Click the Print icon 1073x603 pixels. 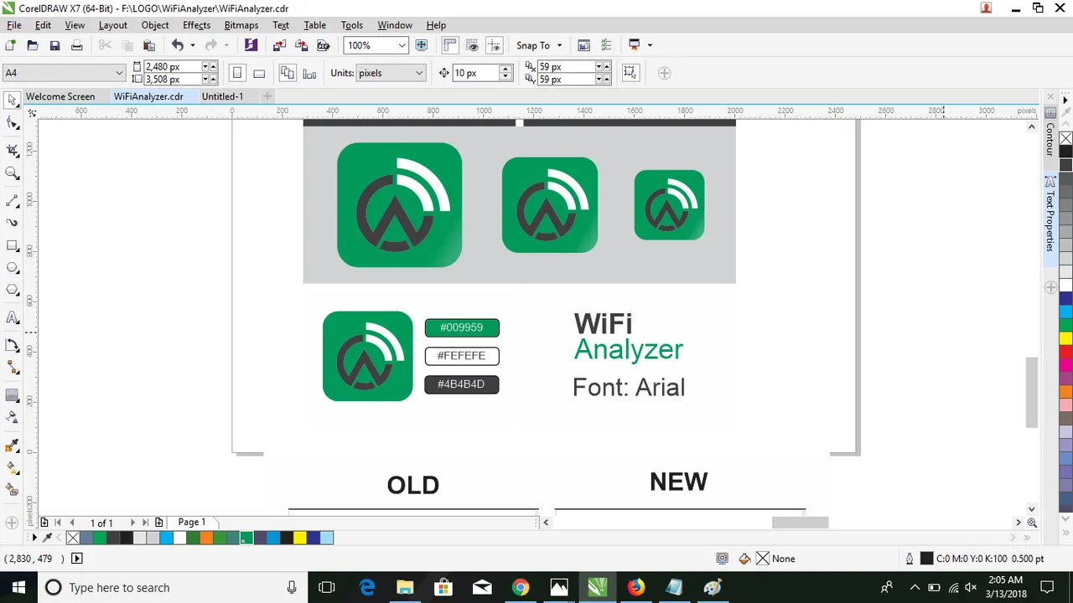[x=76, y=45]
